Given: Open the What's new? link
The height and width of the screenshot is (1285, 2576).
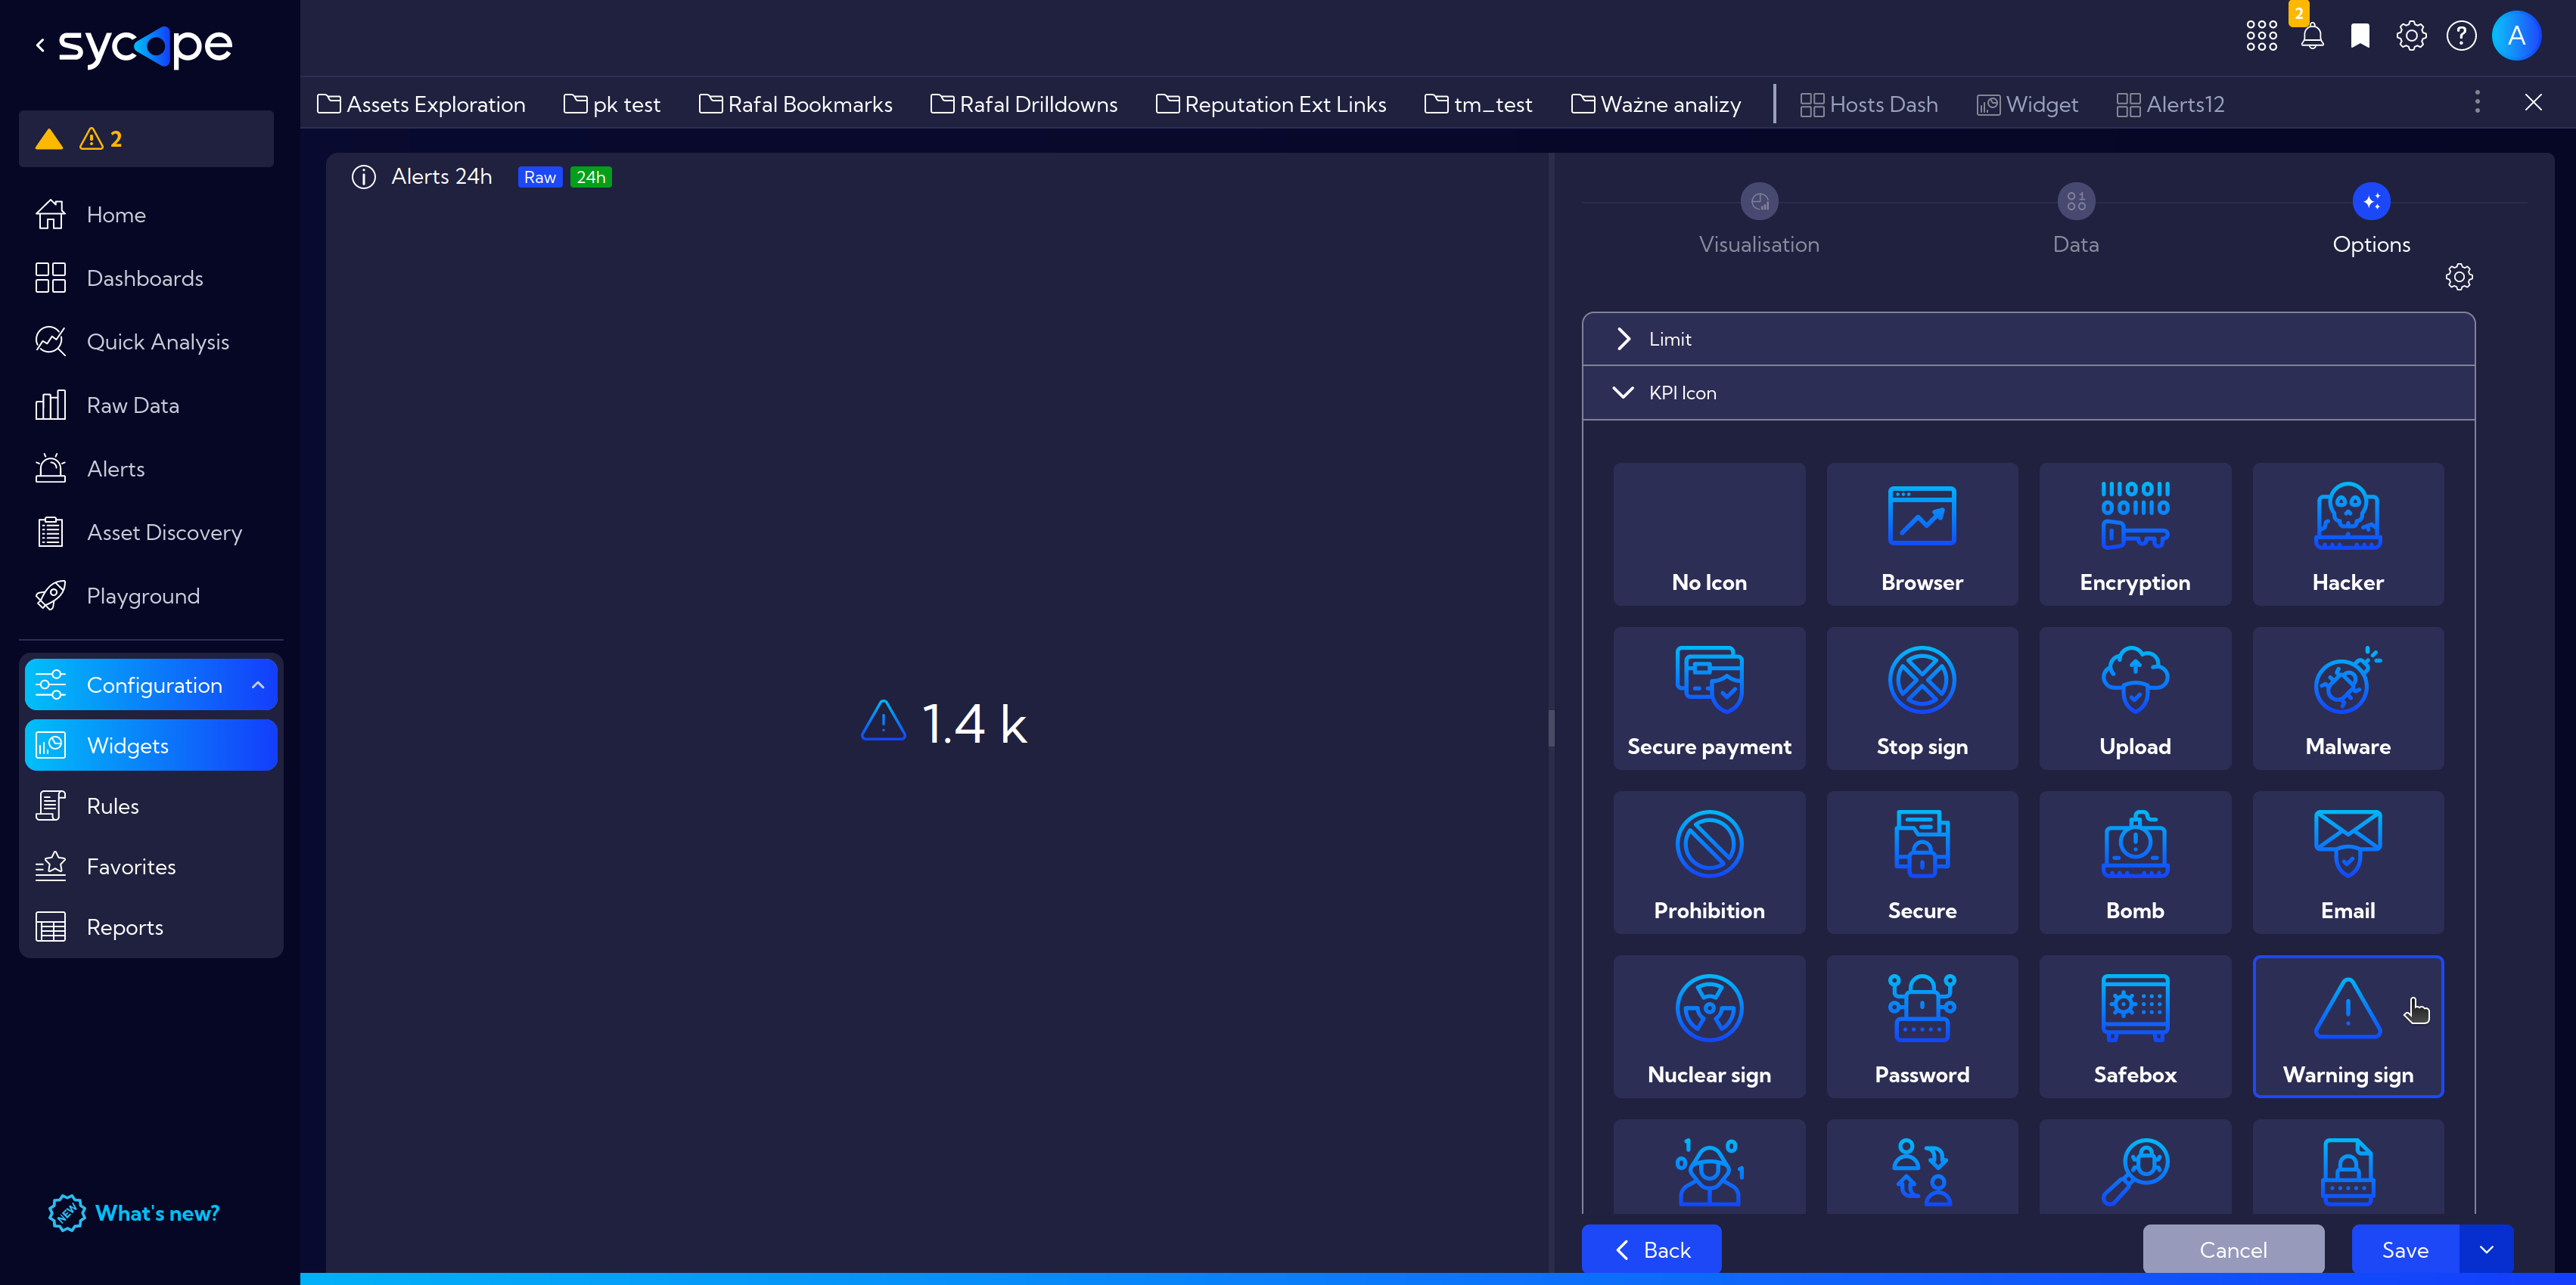Looking at the screenshot, I should tap(135, 1213).
